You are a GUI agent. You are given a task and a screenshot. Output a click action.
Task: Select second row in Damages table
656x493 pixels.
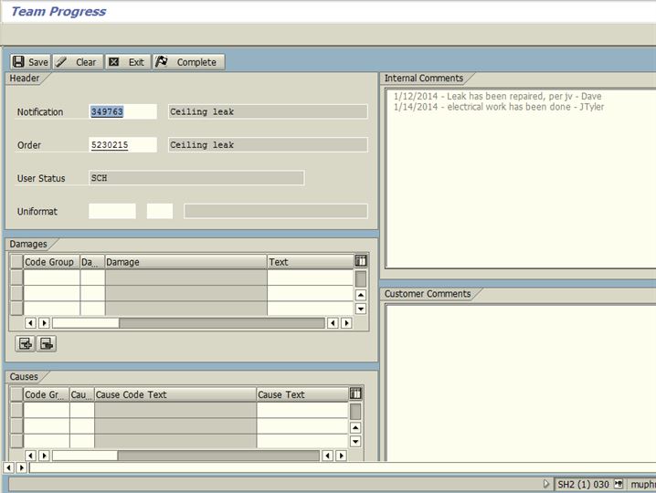[x=16, y=293]
